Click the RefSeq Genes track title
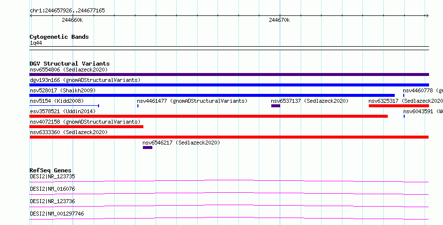 pos(50,170)
